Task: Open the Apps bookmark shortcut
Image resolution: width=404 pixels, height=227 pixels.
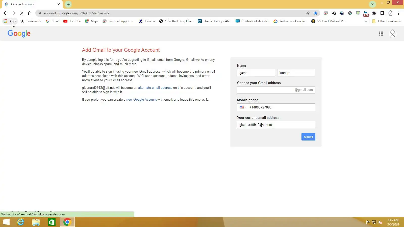Action: (x=10, y=21)
